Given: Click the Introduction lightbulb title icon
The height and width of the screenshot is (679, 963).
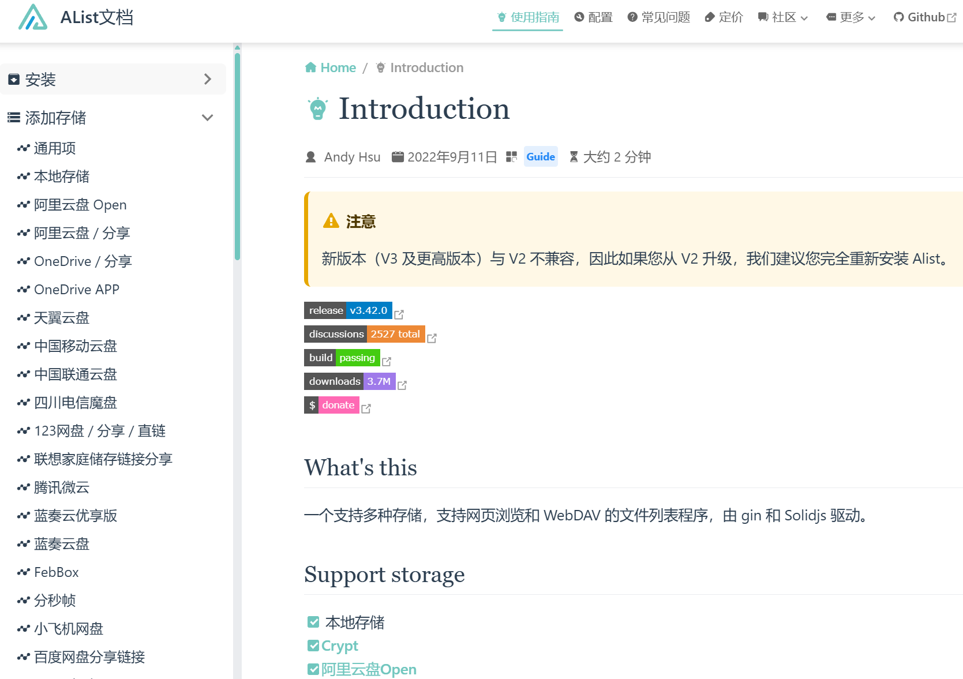Looking at the screenshot, I should point(318,108).
